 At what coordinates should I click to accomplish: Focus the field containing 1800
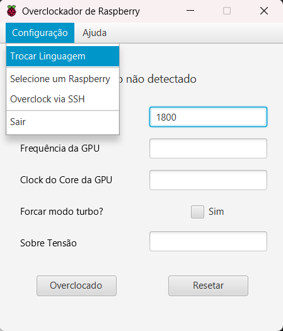coord(208,117)
